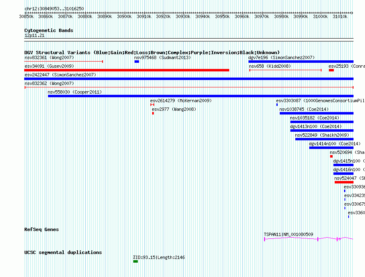Click the 30950k ruler tick label
The image size is (365, 277).
[x=222, y=16]
